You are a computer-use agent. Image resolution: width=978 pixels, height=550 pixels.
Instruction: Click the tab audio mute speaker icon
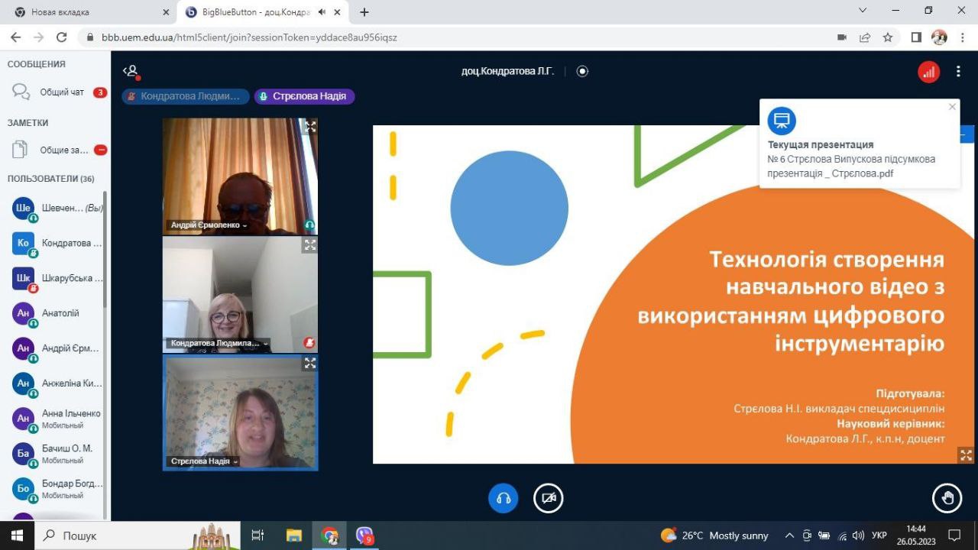pos(322,12)
